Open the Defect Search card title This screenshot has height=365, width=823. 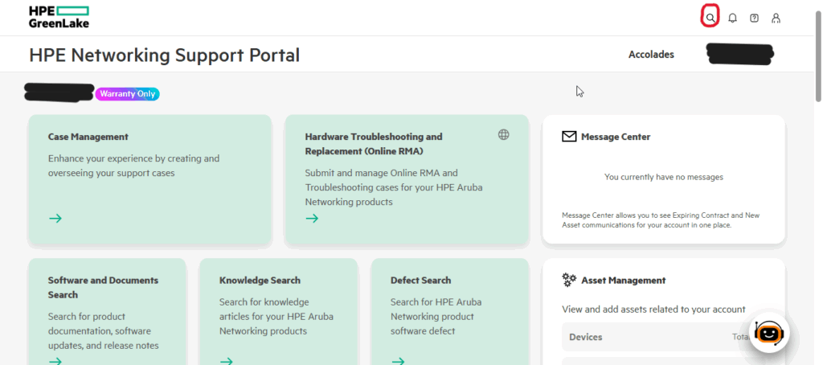click(x=421, y=281)
